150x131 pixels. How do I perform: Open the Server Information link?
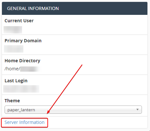24,122
